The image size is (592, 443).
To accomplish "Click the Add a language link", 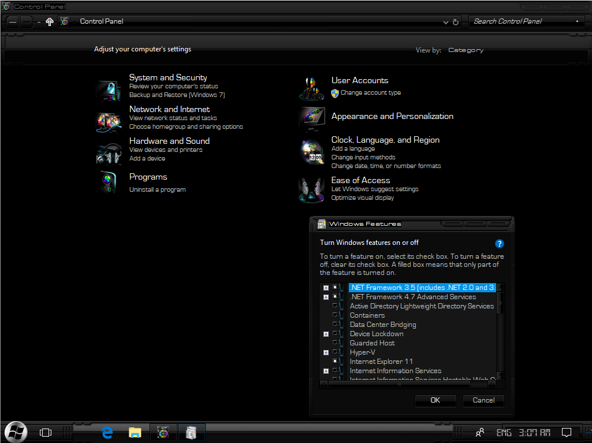I will click(x=353, y=149).
